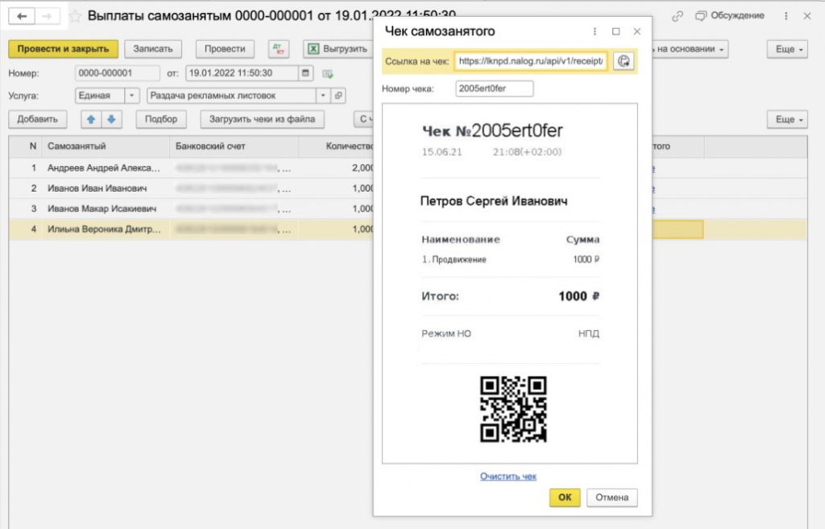Open the service record via the square icon
This screenshot has width=825, height=529.
[338, 96]
